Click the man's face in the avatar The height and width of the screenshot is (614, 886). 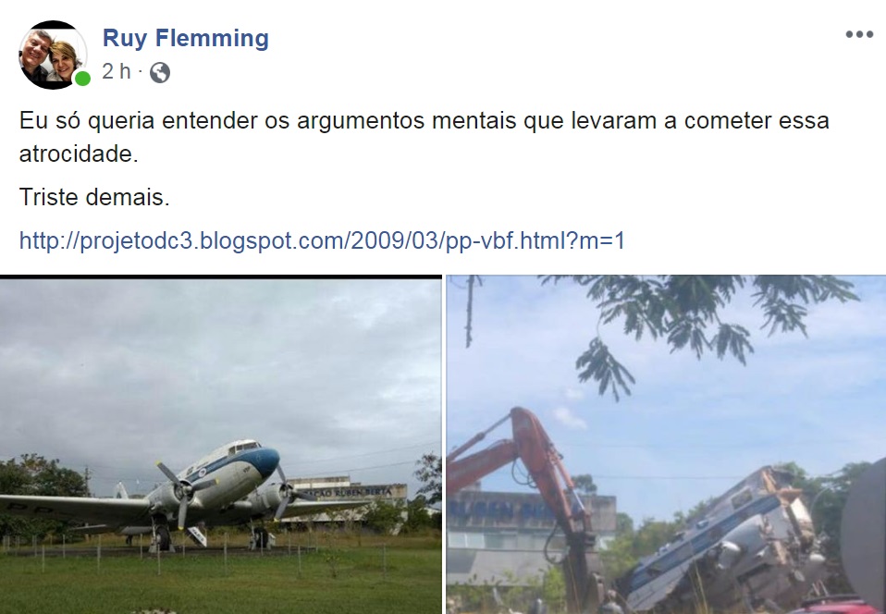36,50
